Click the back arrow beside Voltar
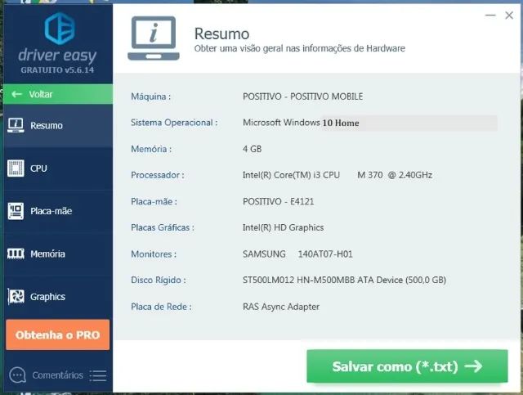 tap(16, 94)
